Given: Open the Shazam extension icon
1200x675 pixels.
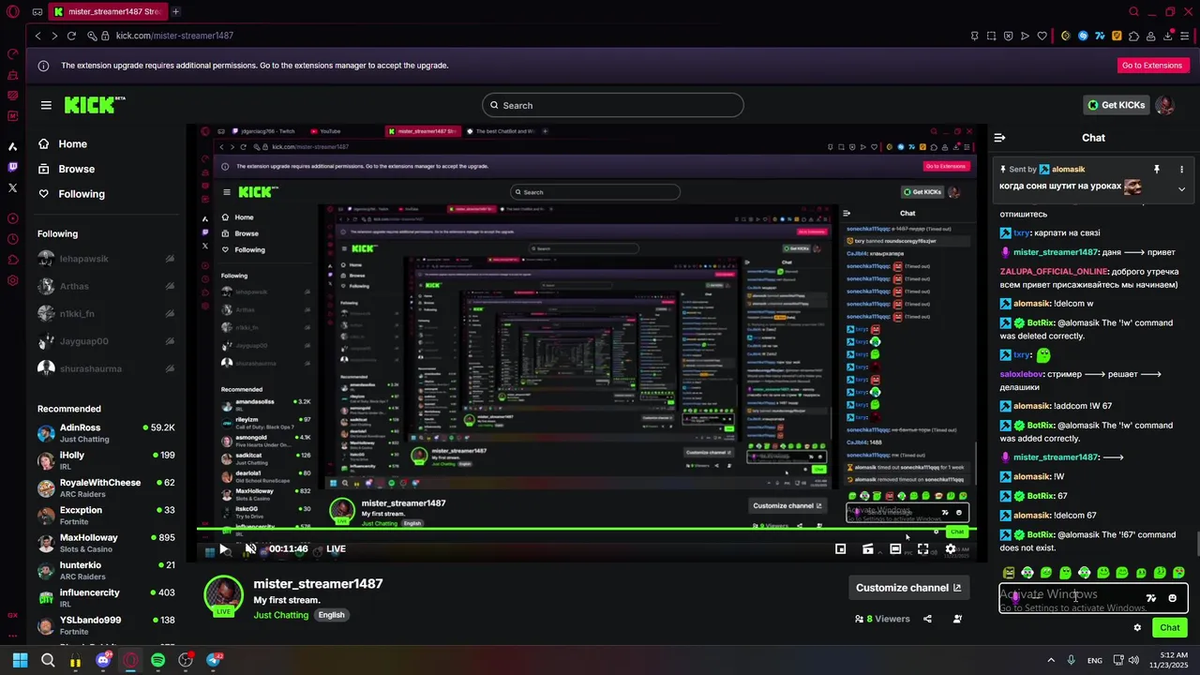Looking at the screenshot, I should 1083,36.
